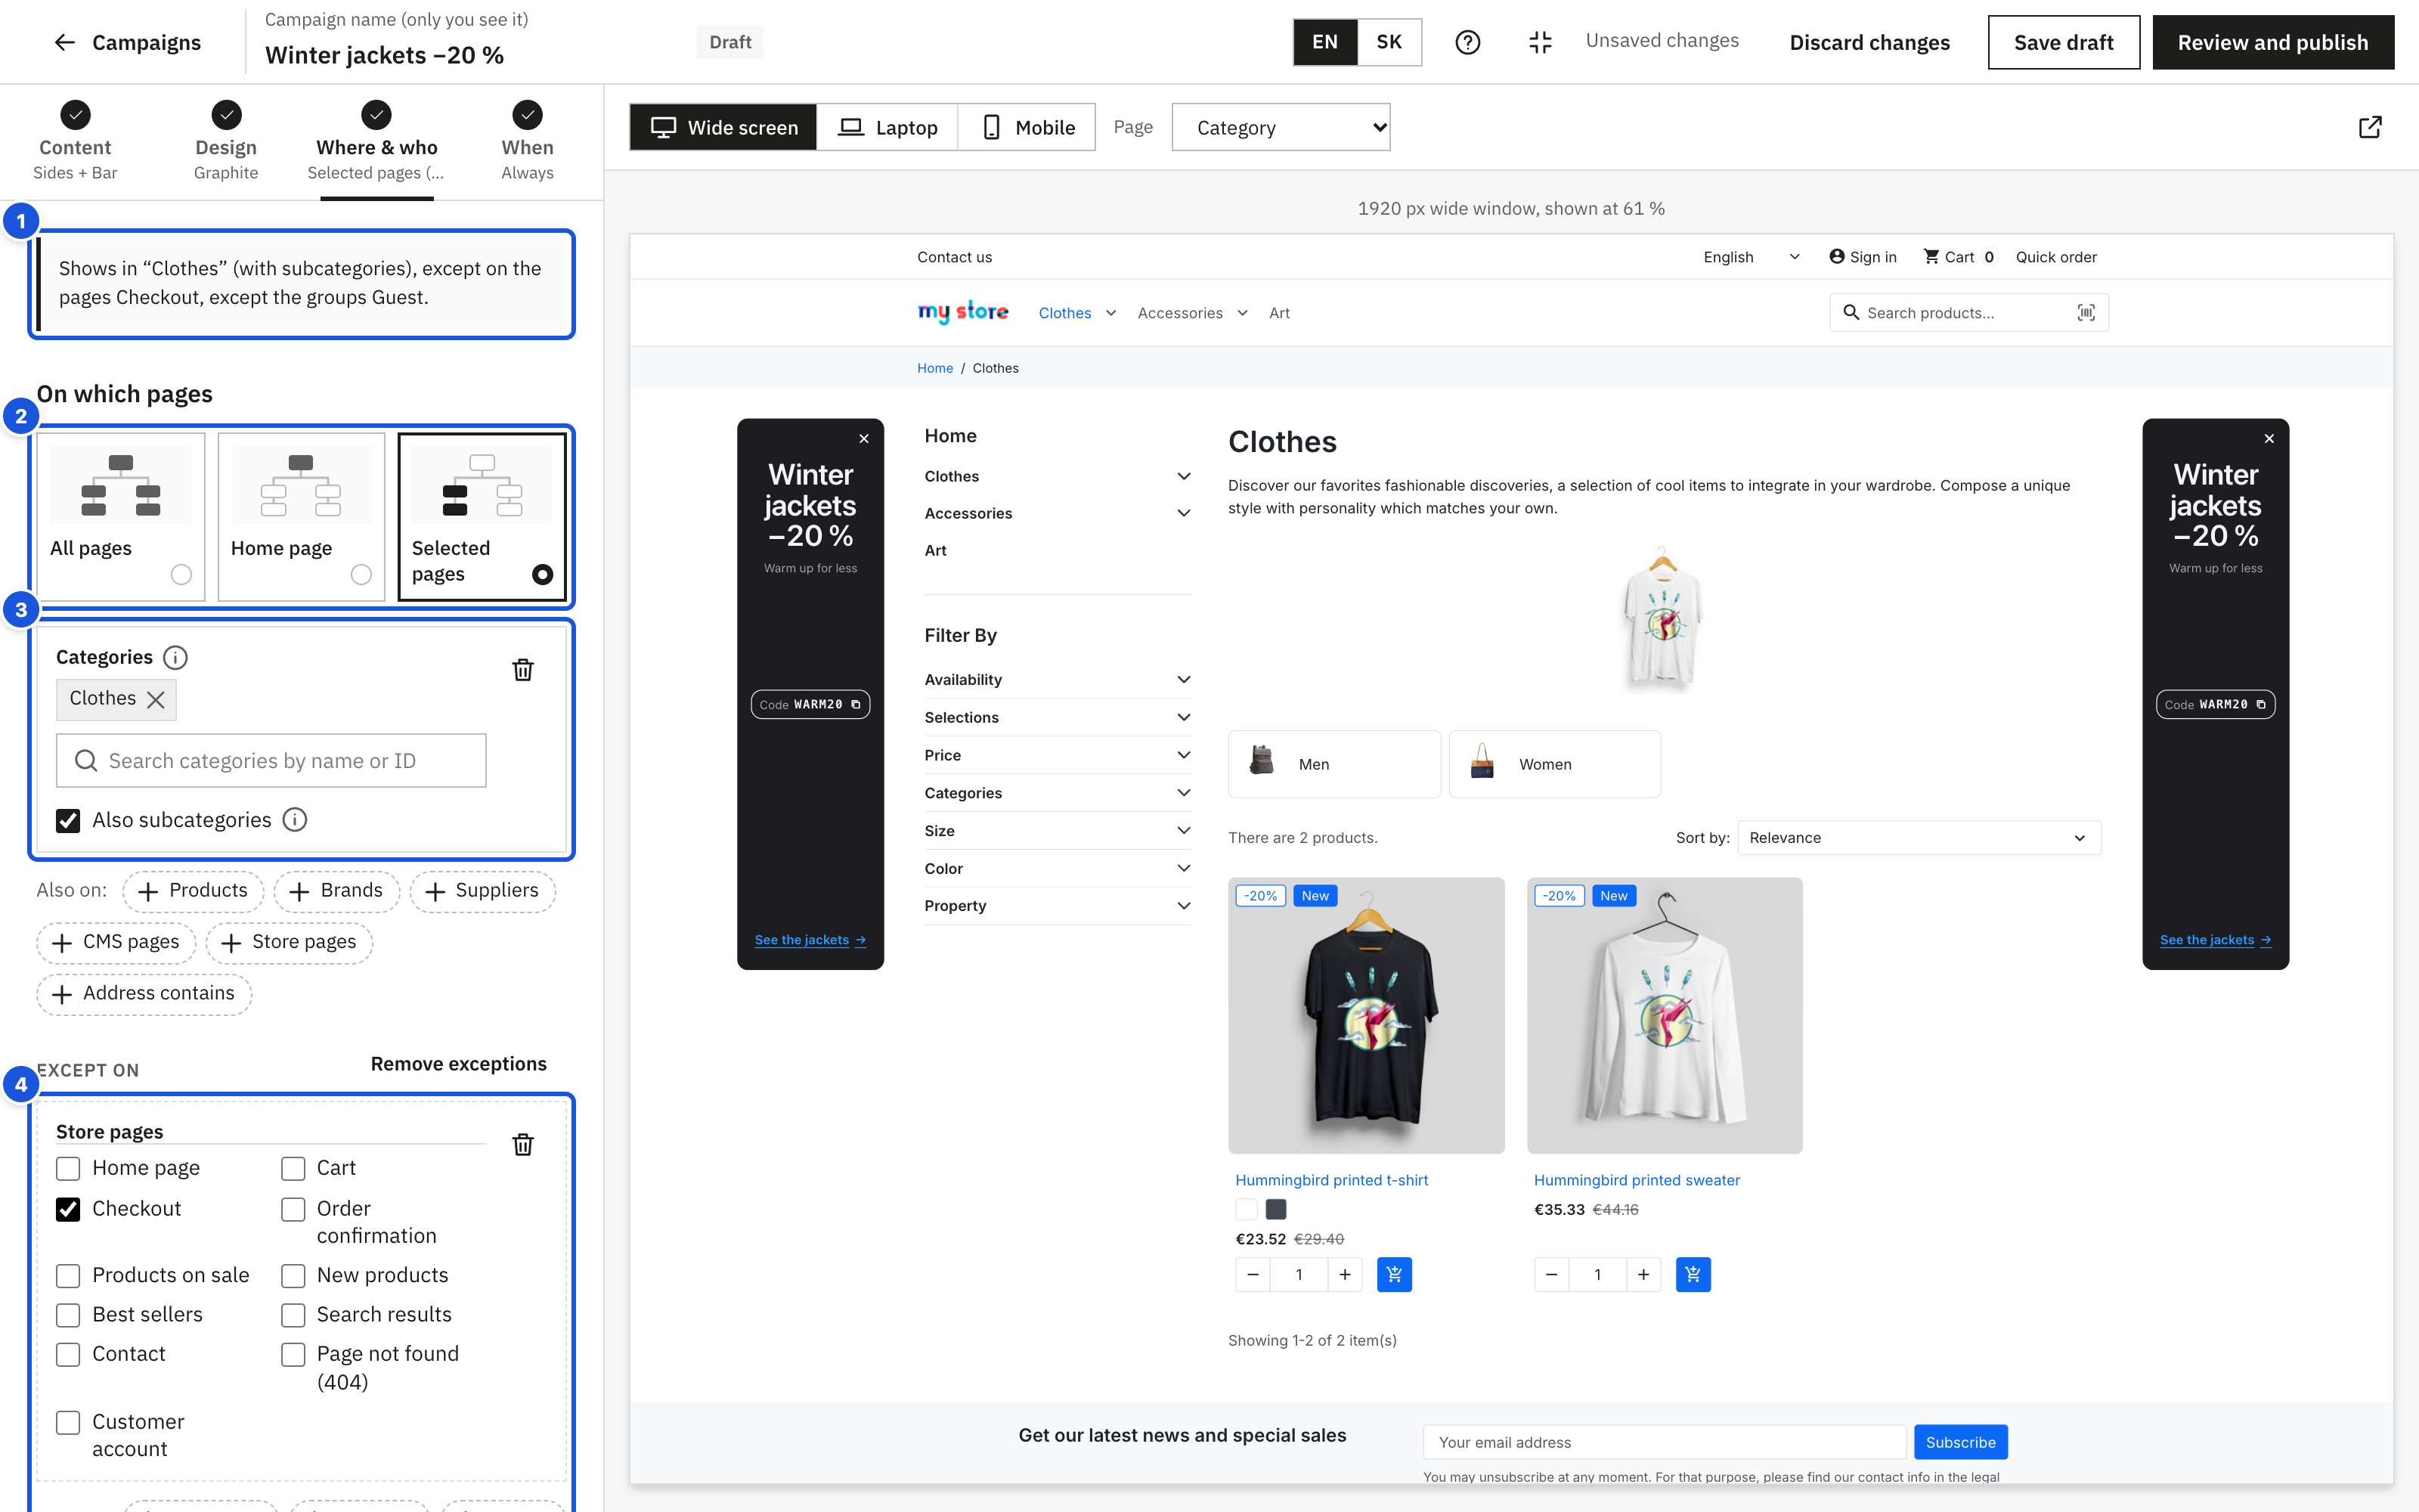Click the barcode scan icon in search
Screen dimensions: 2419x1512
(2086, 312)
